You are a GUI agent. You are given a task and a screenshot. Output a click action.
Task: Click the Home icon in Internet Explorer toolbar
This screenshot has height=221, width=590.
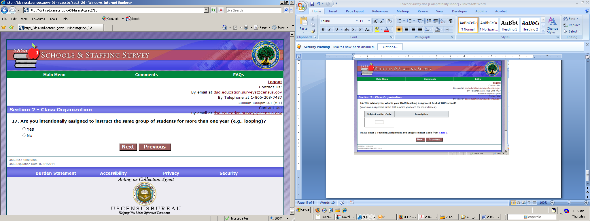coord(225,27)
